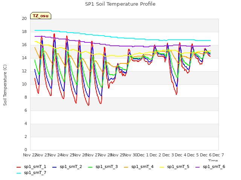Click the y-axis value 20
Image resolution: width=241 pixels, height=180 pixels.
tap(24, 18)
